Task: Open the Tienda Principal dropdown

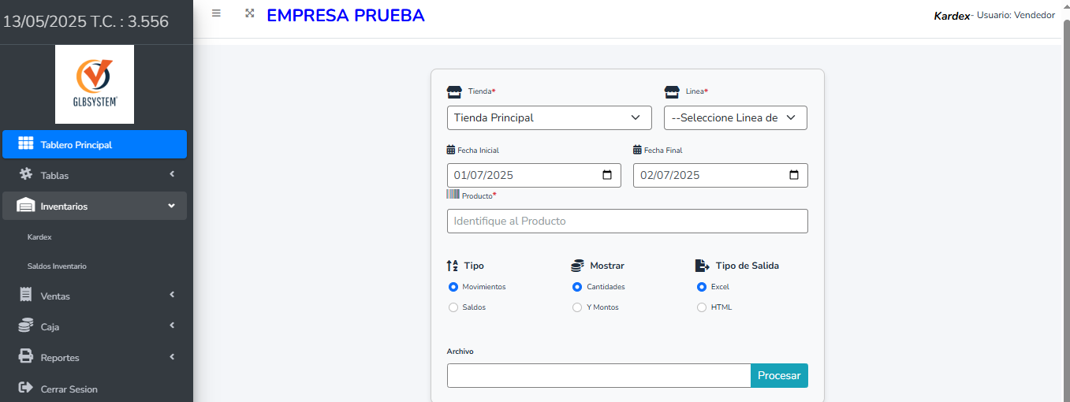Action: coord(550,117)
